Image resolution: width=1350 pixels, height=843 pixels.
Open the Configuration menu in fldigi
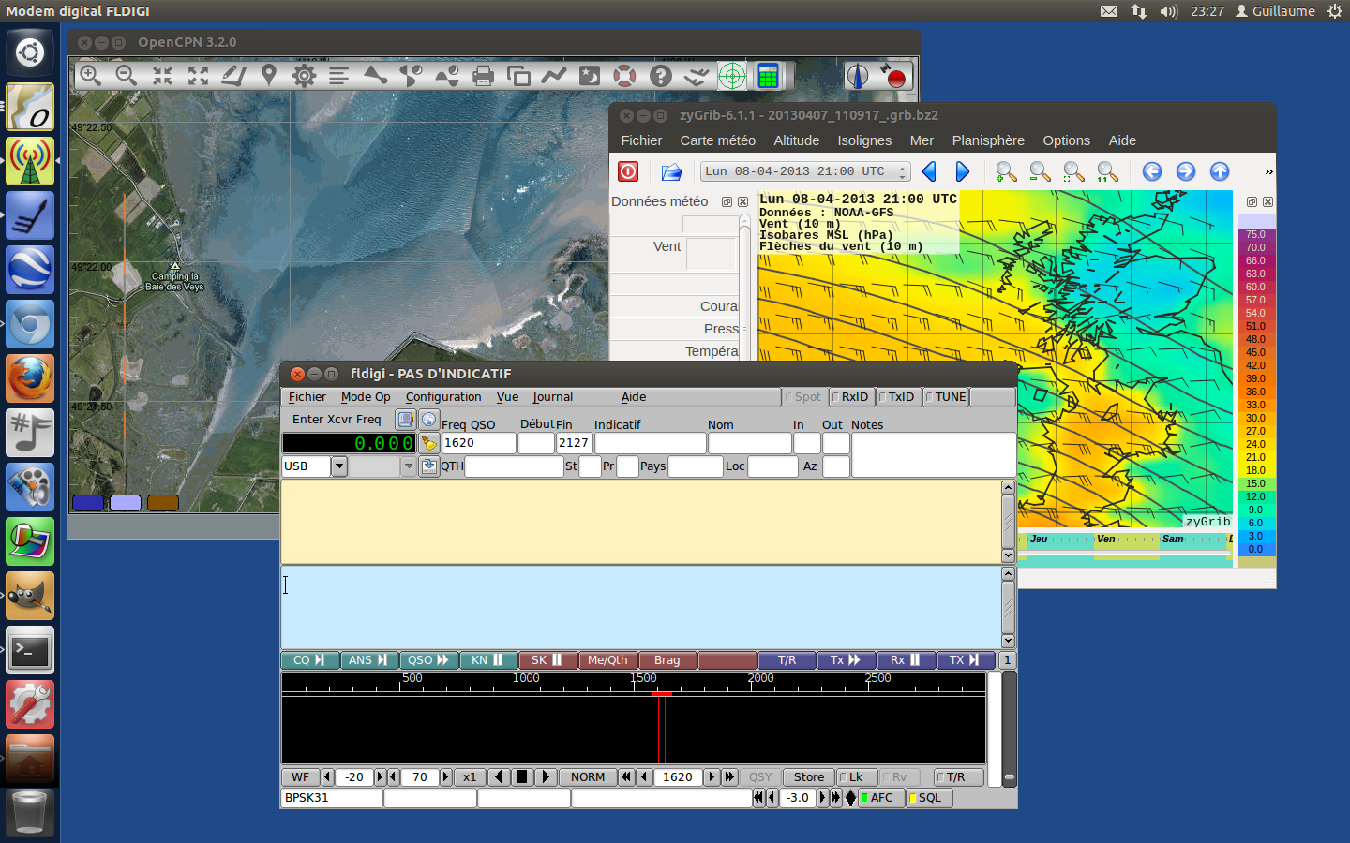[442, 397]
